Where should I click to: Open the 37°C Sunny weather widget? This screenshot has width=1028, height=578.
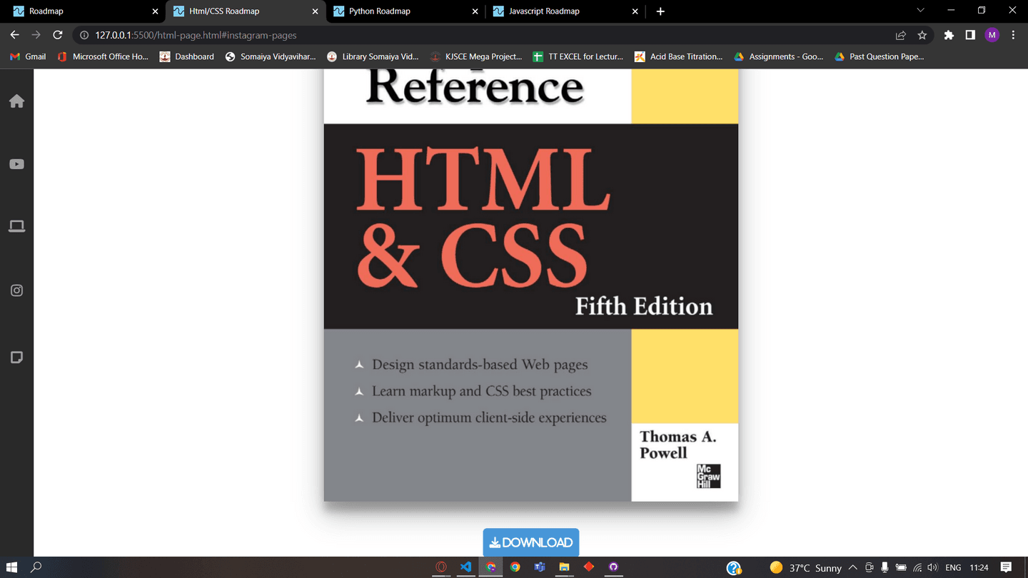pos(806,568)
